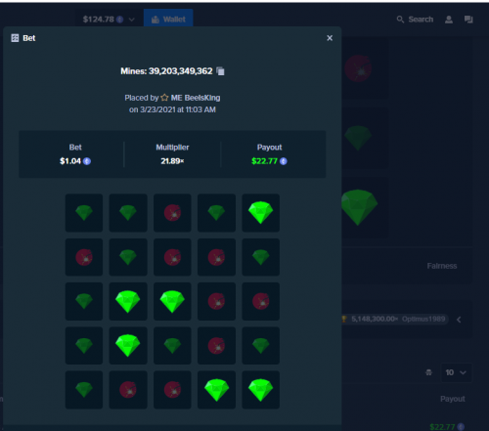This screenshot has width=489, height=431.
Task: Click the $22.77 payout amount
Action: click(x=264, y=161)
